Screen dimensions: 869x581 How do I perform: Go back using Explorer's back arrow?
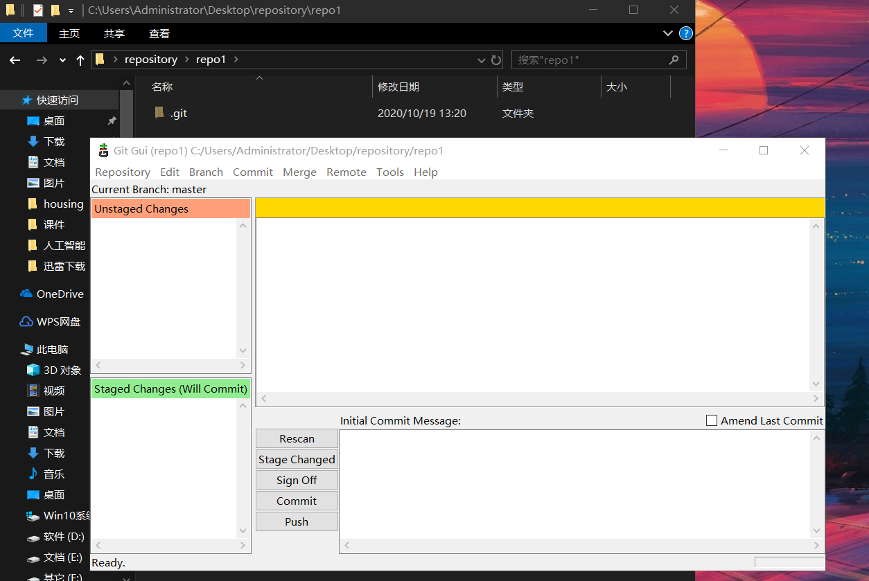coord(15,60)
